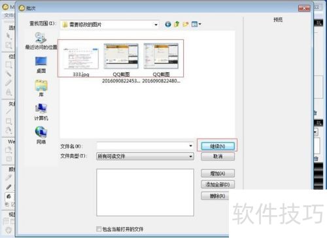Open Recent Places (最近访问的位置) shortcut

(x=41, y=41)
